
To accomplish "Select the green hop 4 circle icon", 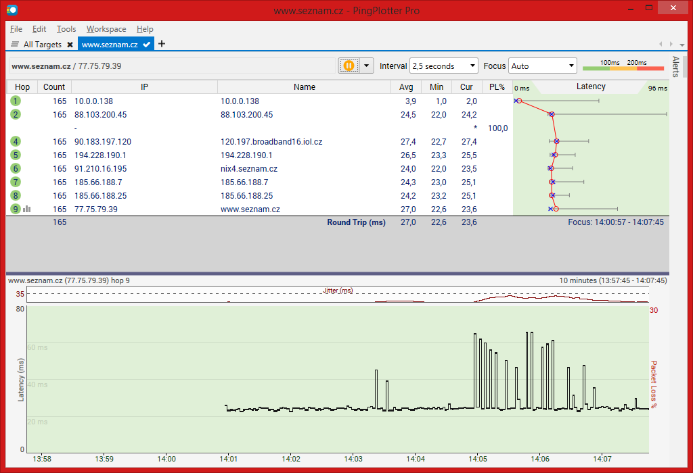I will [x=16, y=142].
